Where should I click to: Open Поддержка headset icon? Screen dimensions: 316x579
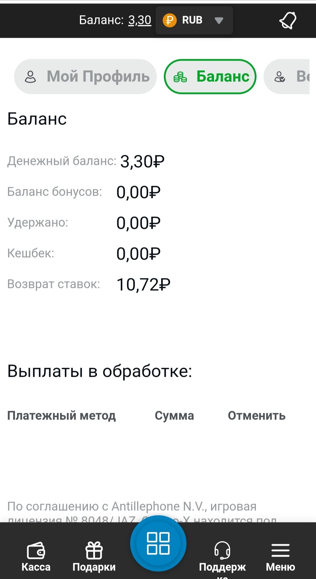222,550
